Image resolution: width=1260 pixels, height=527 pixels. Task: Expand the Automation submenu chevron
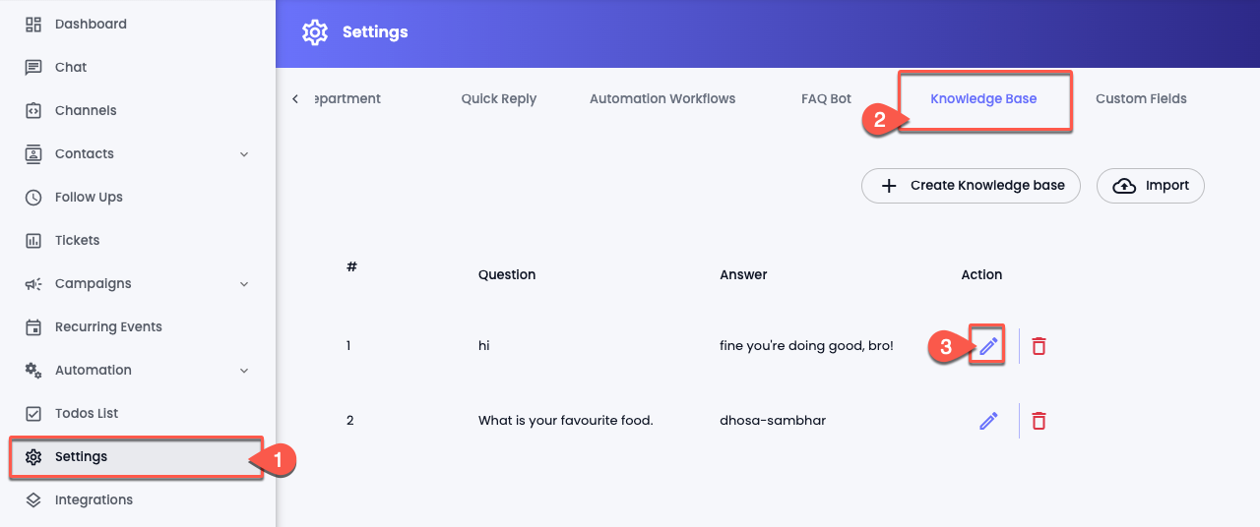pos(244,371)
